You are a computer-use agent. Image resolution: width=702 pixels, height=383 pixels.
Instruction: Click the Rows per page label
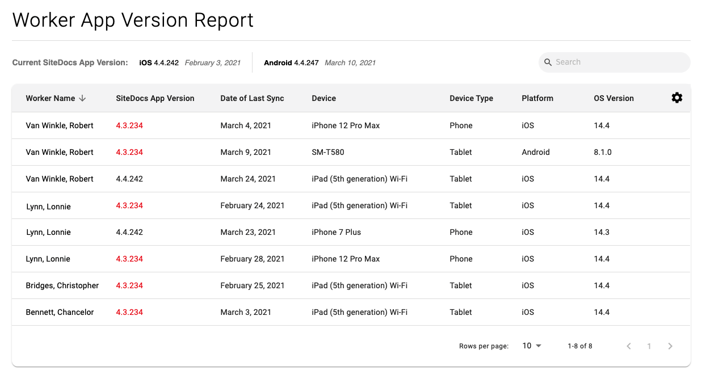[484, 346]
